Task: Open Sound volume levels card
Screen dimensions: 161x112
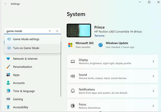Action: 112,76
